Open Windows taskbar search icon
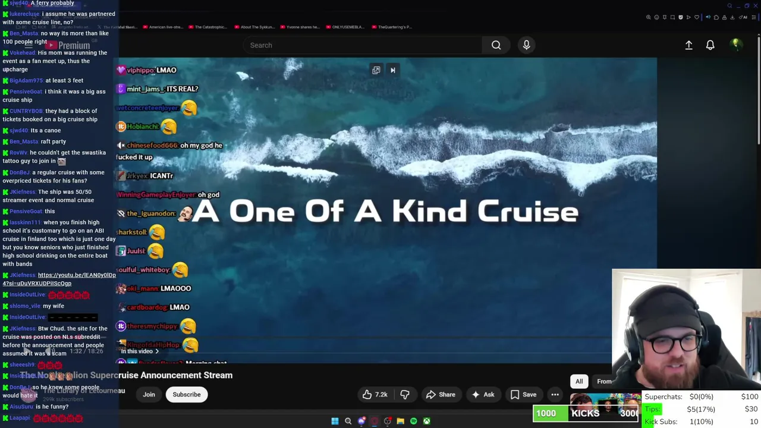 (348, 421)
